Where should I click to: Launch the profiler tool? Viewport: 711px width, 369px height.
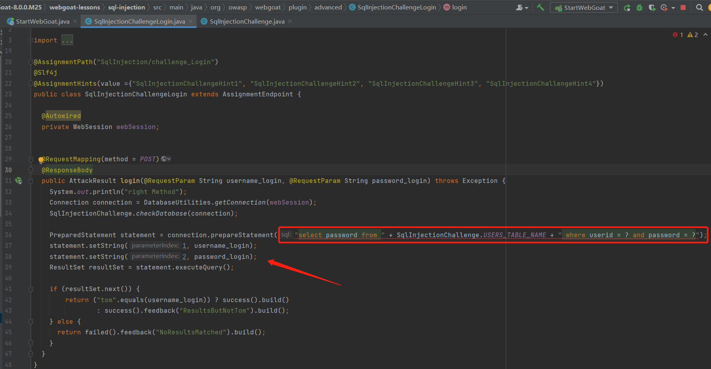click(664, 7)
